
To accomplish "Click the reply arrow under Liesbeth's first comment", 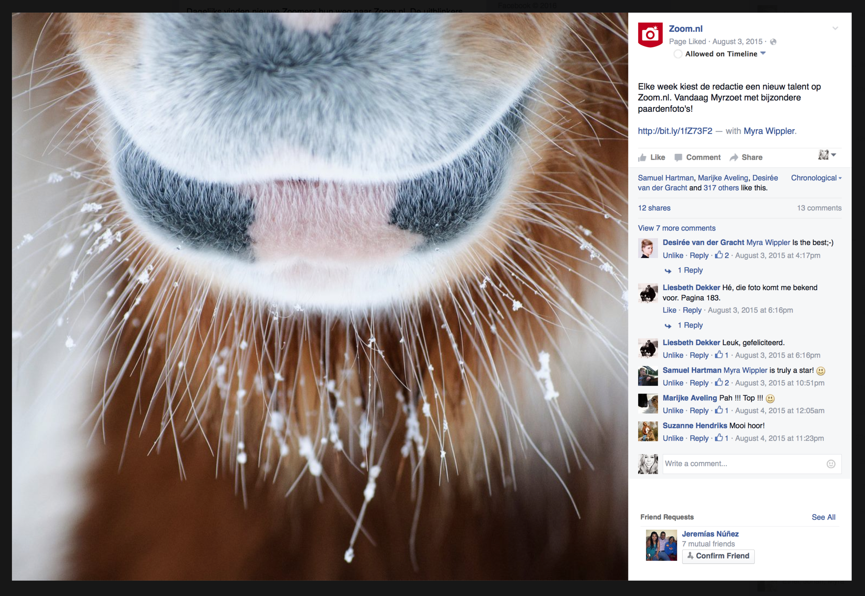I will coord(668,326).
